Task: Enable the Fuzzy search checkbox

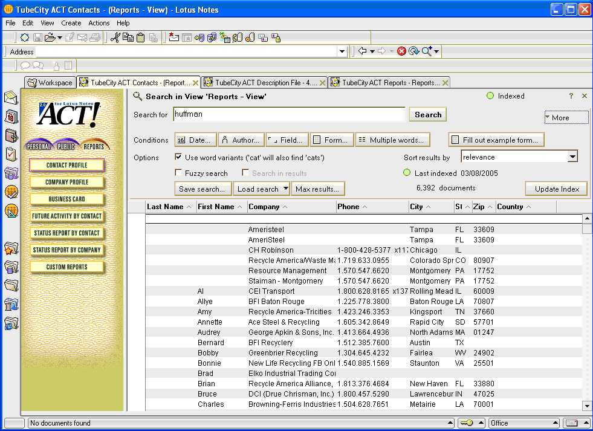Action: coord(178,172)
